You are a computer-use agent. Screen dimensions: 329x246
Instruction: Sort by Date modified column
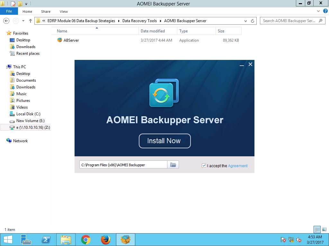(x=158, y=31)
